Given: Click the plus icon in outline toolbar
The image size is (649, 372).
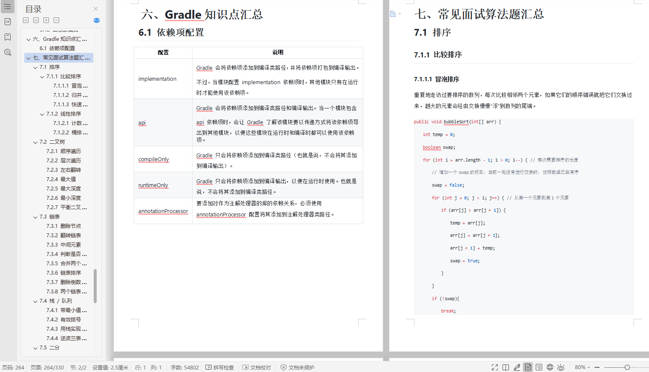Looking at the screenshot, I should [46, 20].
